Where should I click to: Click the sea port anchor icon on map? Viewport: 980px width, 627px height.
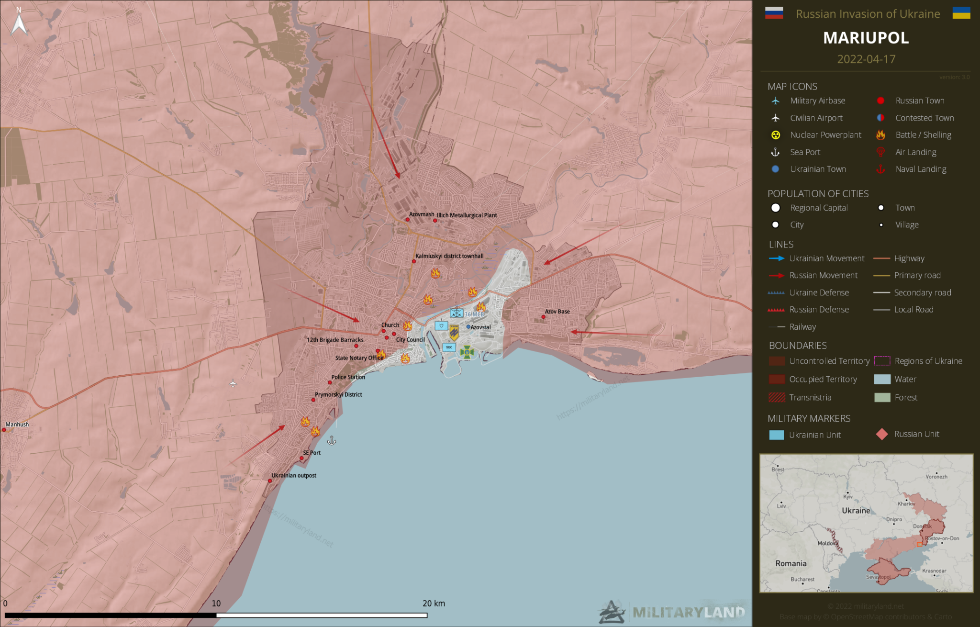coord(332,441)
